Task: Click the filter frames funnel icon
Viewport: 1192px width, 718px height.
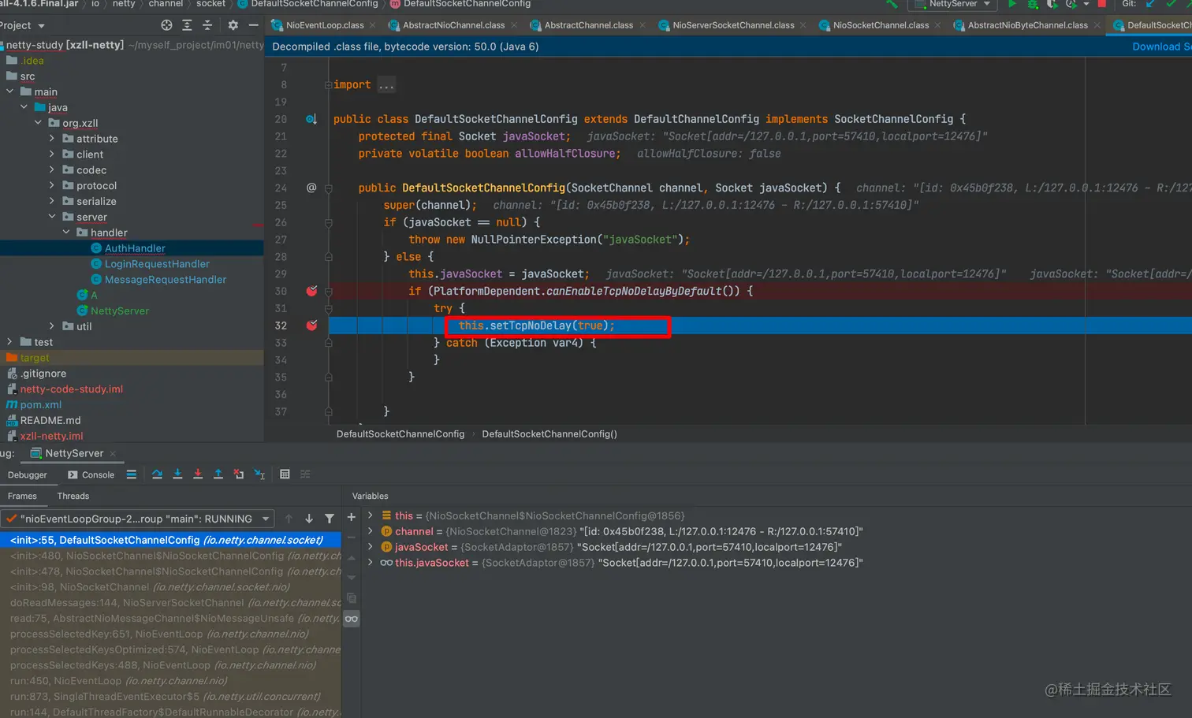Action: (x=330, y=519)
